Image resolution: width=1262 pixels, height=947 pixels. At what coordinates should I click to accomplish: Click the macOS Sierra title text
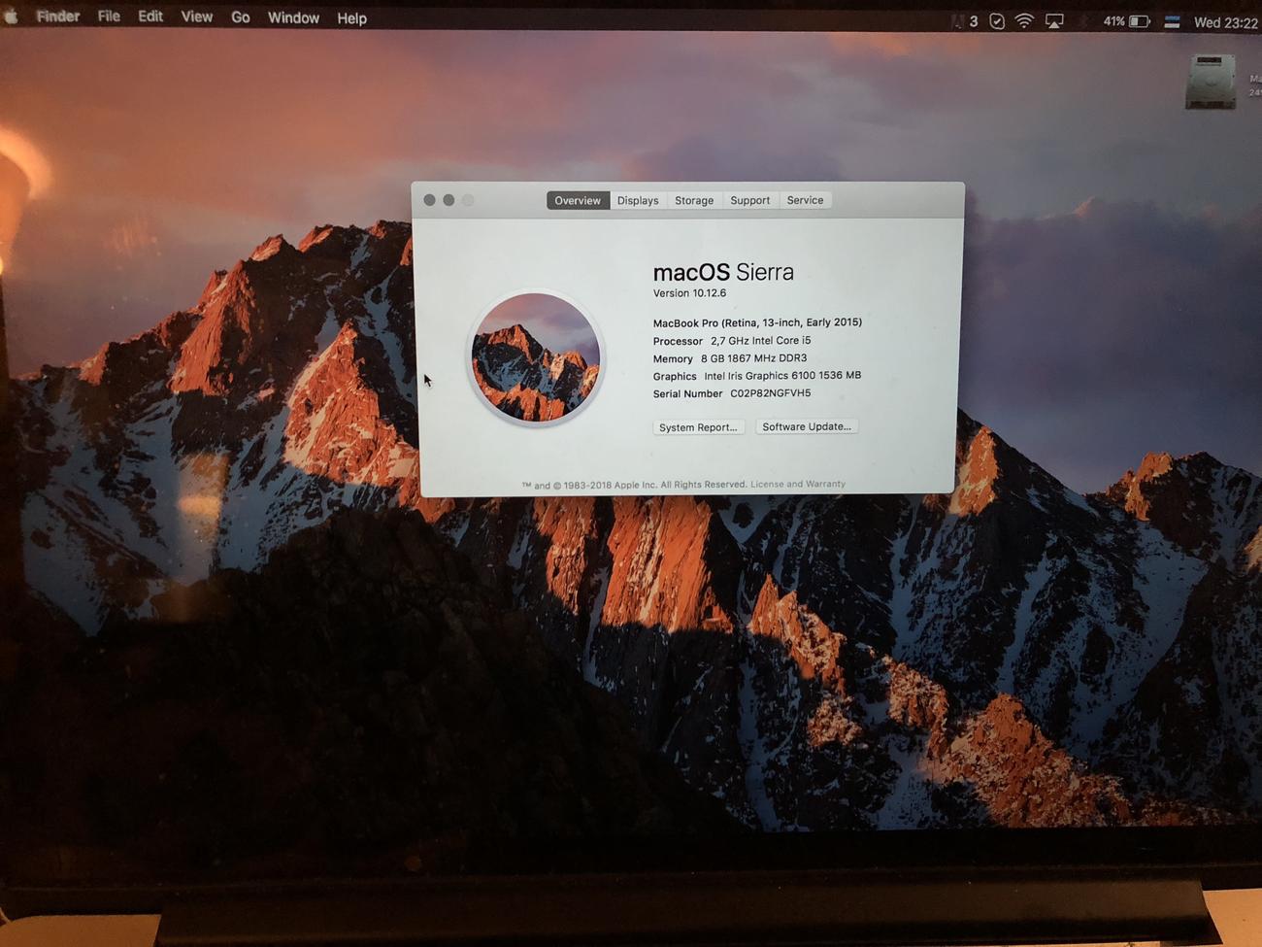(723, 272)
